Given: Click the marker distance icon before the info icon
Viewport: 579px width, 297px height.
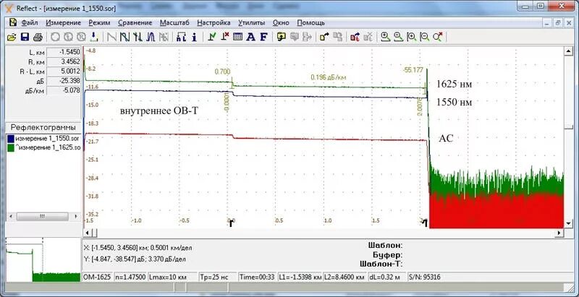Looking at the screenshot, I should click(182, 37).
